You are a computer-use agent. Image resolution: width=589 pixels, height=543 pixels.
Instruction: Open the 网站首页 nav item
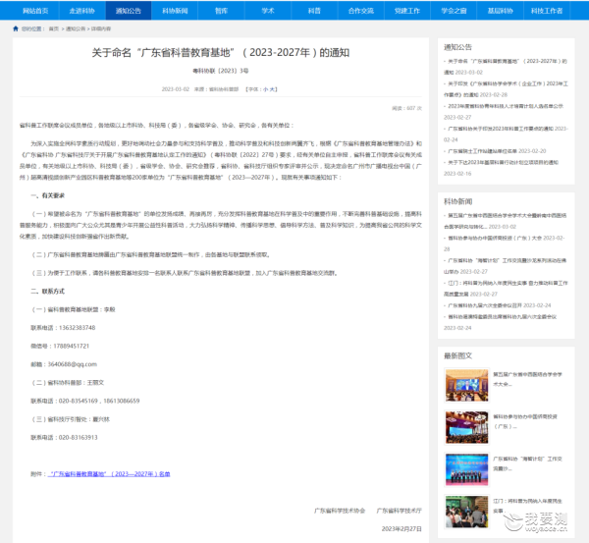[x=35, y=11]
